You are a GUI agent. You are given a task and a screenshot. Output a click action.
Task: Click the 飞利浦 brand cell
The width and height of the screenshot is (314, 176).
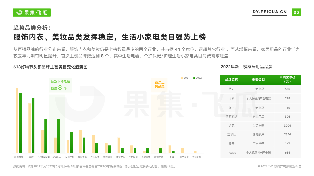[232, 153]
